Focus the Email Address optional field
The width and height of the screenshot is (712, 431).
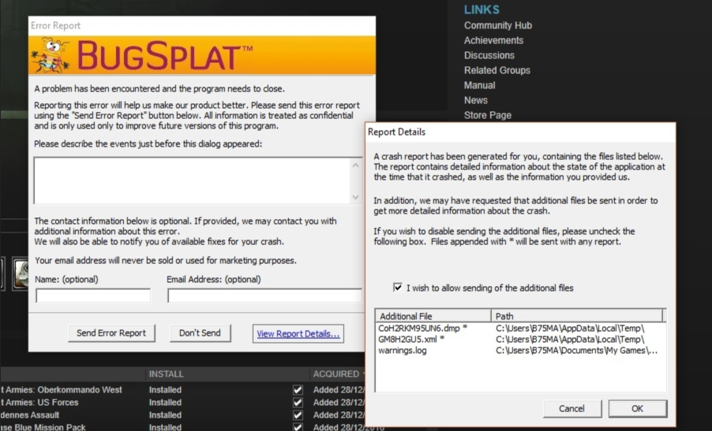pyautogui.click(x=264, y=295)
